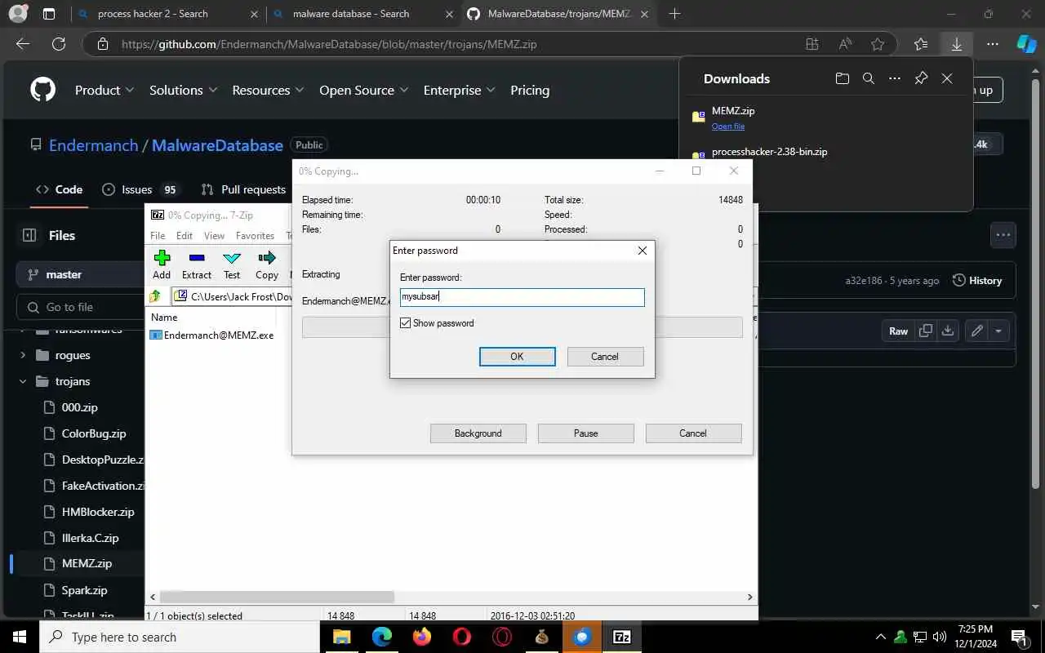Open the master branch selector
This screenshot has width=1045, height=653.
tap(80, 274)
